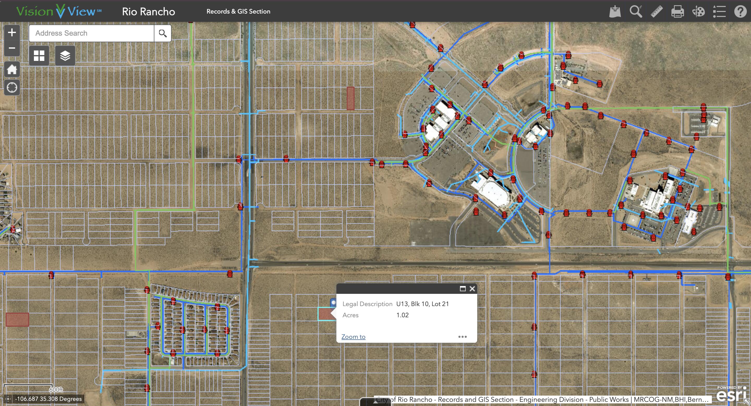The width and height of the screenshot is (751, 406).
Task: Click the Zoom to link
Action: (x=353, y=337)
